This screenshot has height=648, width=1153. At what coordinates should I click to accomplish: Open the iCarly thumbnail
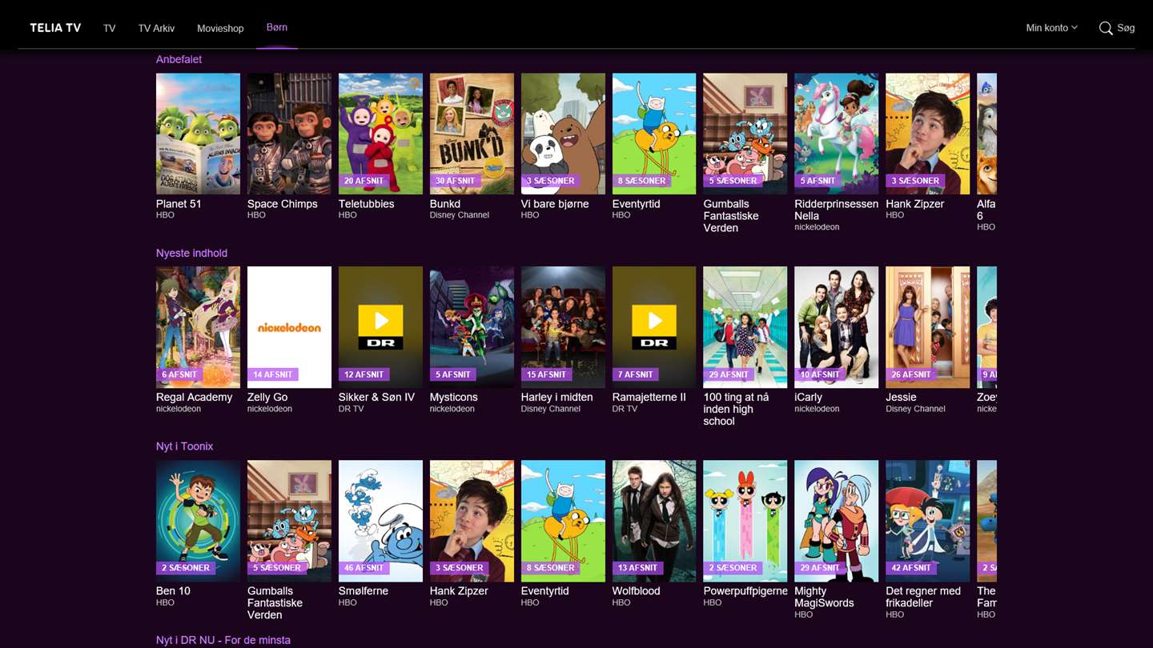[837, 327]
